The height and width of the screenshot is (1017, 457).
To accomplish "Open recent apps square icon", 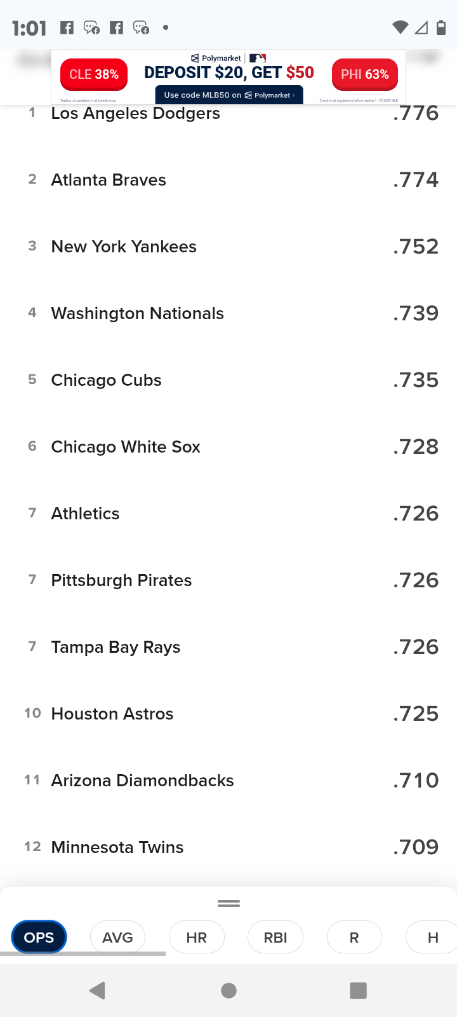I will [x=359, y=990].
